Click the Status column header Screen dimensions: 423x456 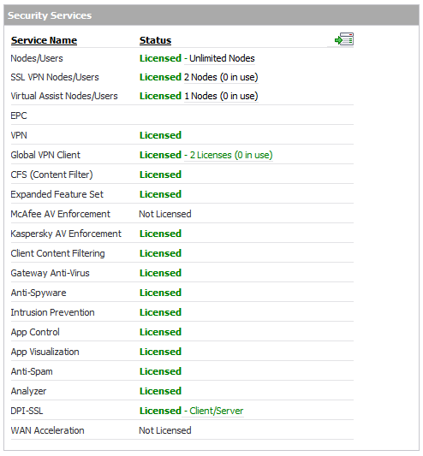155,40
